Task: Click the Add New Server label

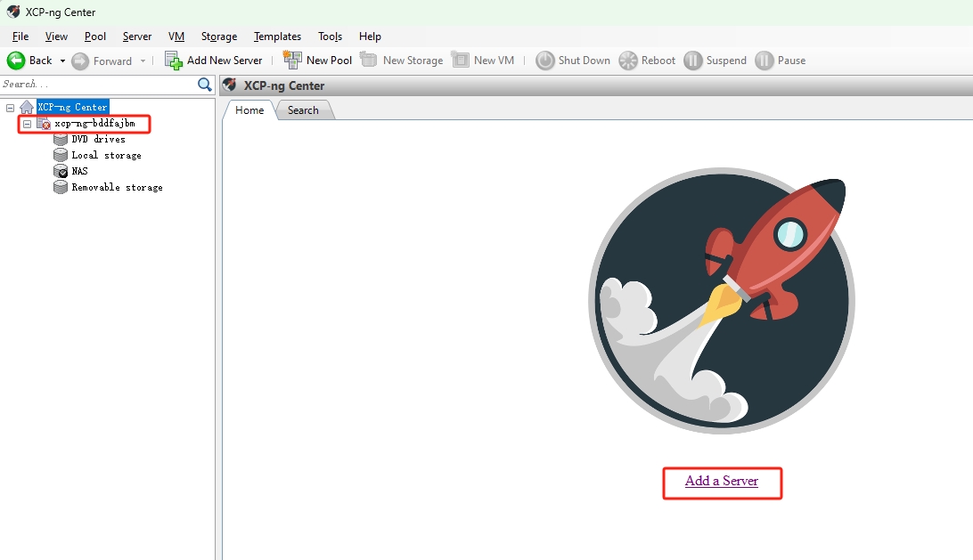Action: [225, 61]
